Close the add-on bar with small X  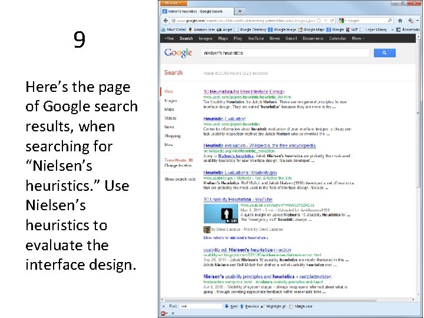173,313
